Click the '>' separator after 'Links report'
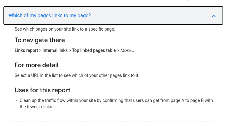 [x=40, y=50]
